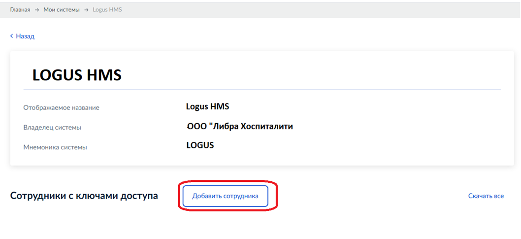Click the LOGUS HMS card title
This screenshot has width=521, height=239.
coord(77,75)
